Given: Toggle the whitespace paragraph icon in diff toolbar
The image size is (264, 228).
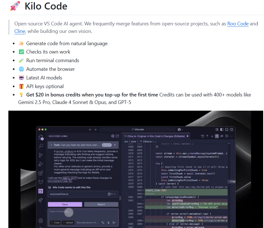Looking at the screenshot, I should pos(217,136).
